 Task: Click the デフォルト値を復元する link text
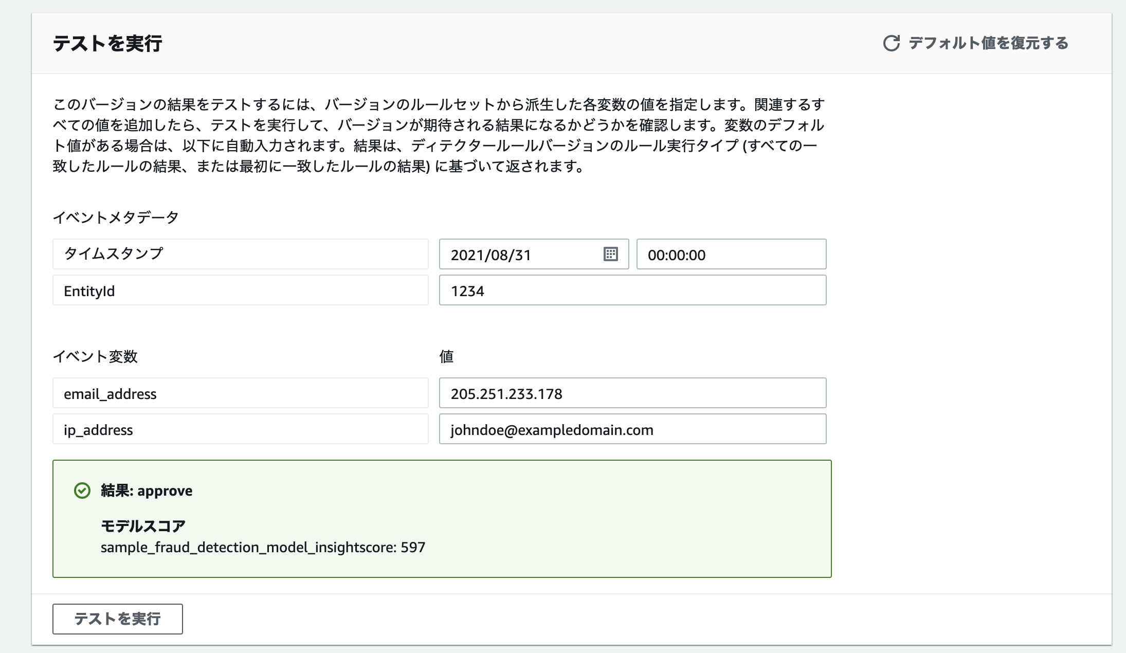click(988, 43)
